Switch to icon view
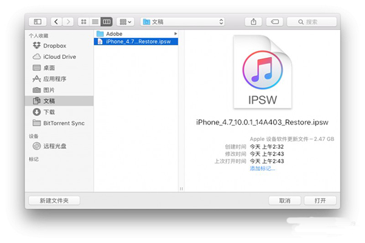The height and width of the screenshot is (243, 365). tap(84, 22)
